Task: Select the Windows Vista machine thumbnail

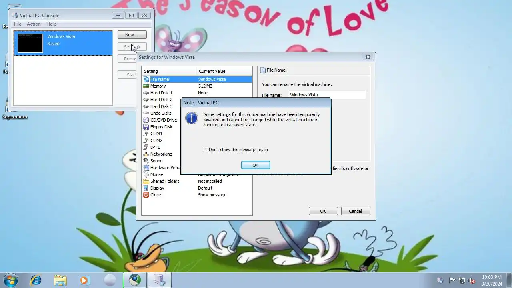Action: pos(30,43)
